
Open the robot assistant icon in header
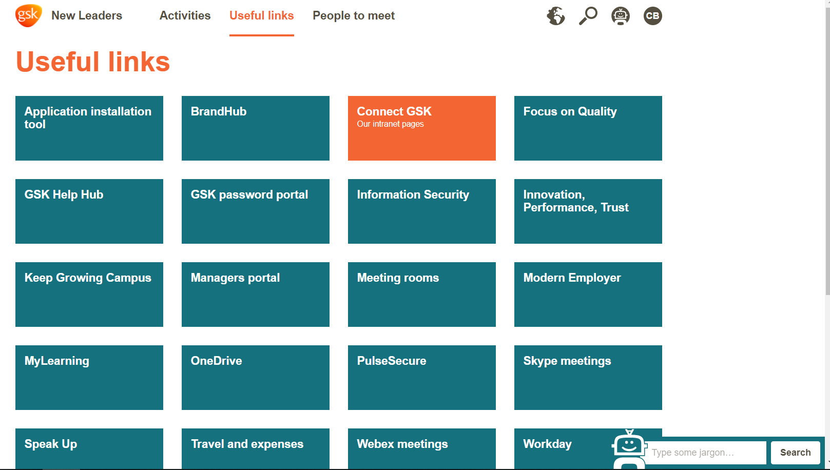click(x=621, y=16)
